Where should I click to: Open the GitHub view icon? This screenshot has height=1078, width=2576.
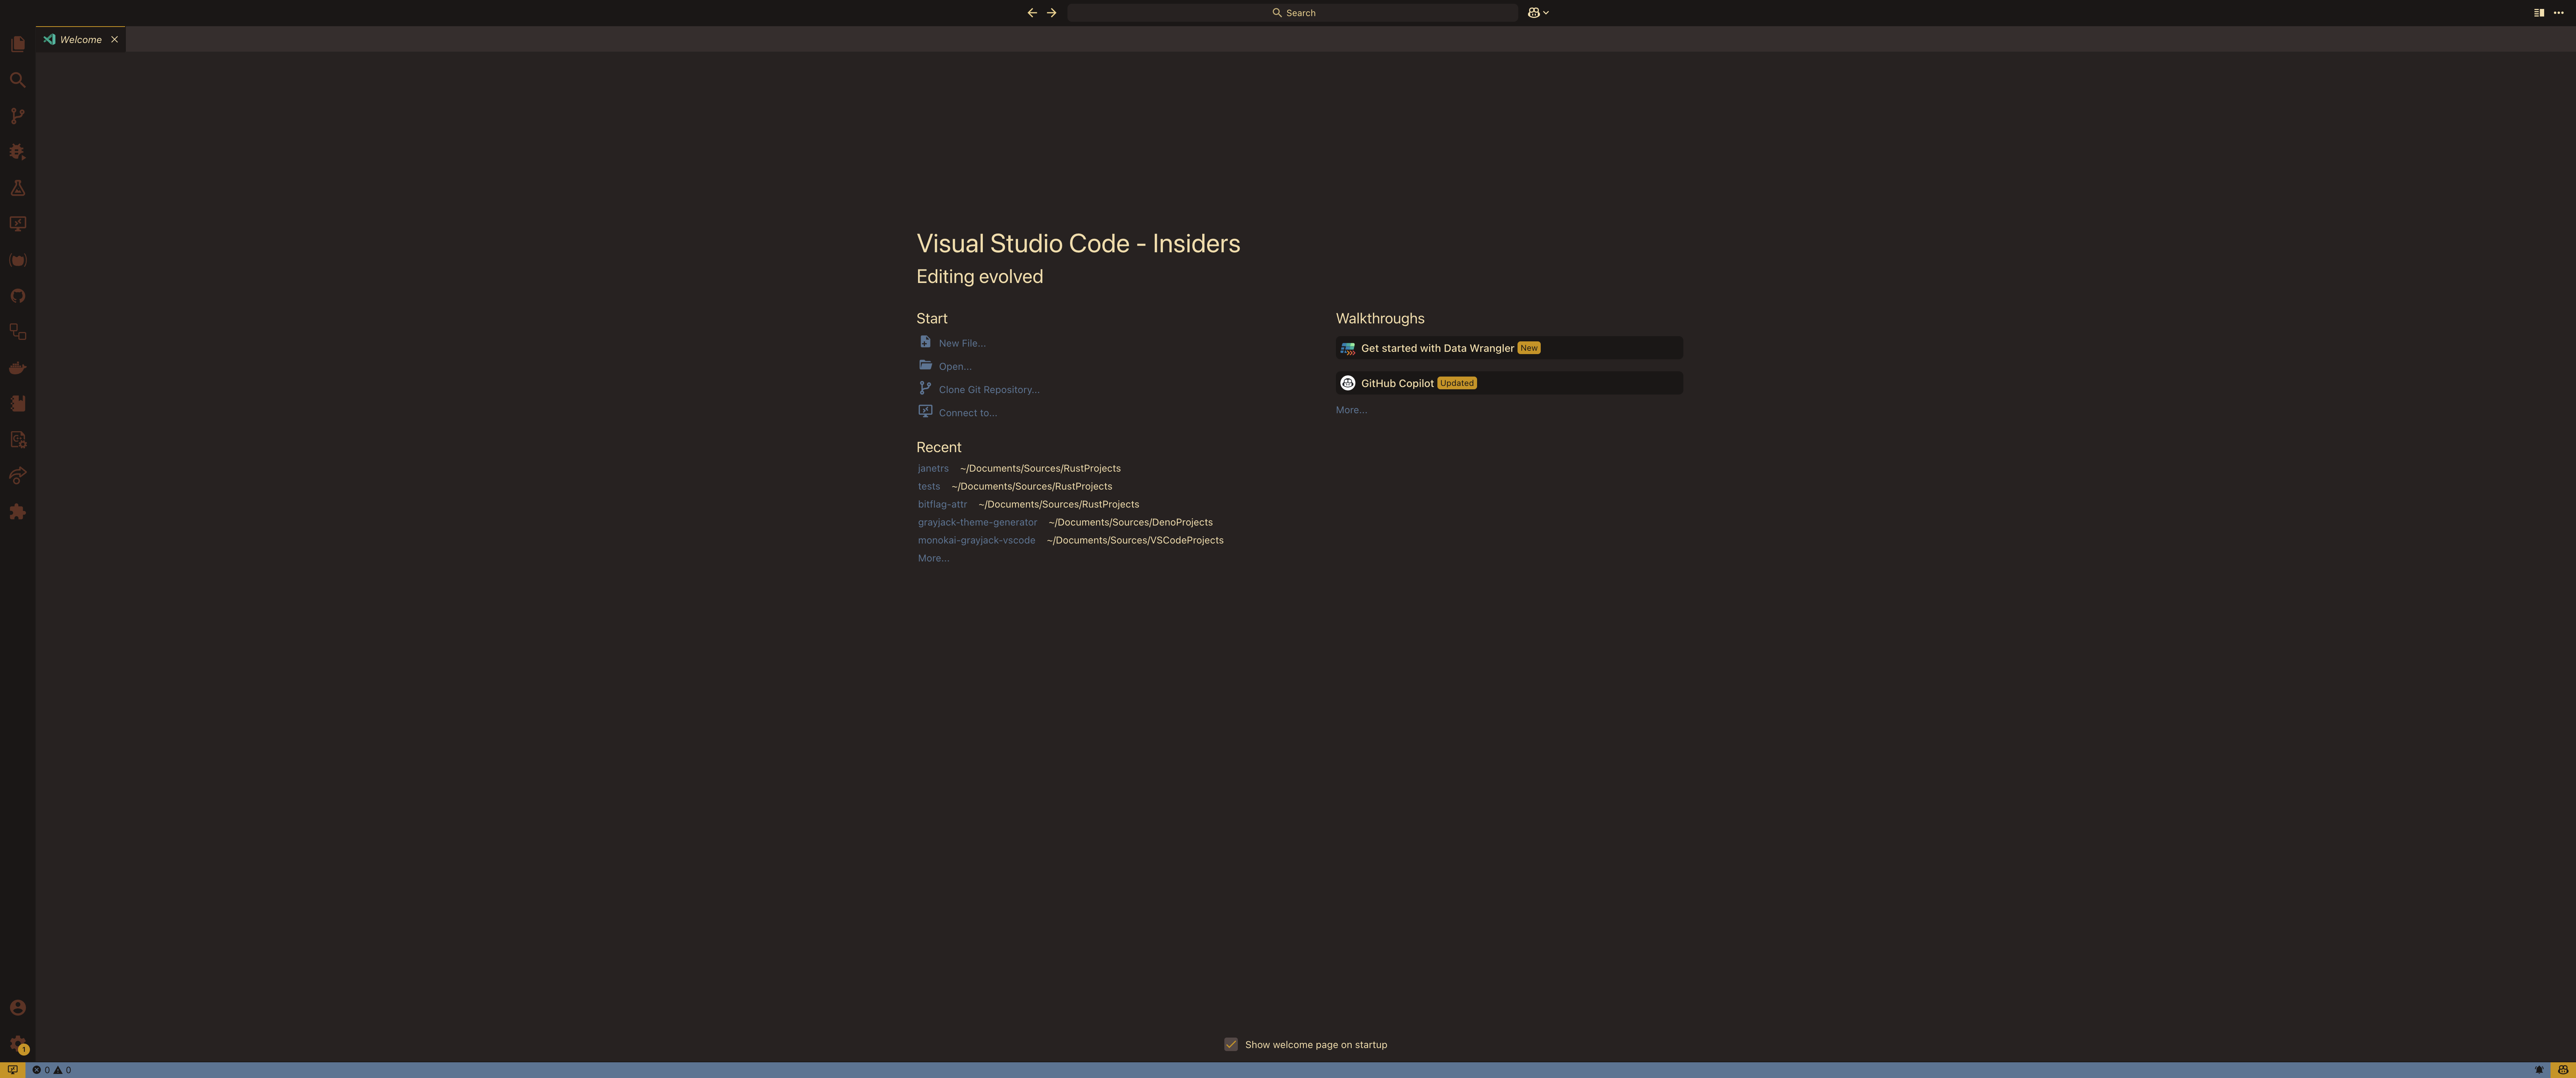[x=17, y=296]
